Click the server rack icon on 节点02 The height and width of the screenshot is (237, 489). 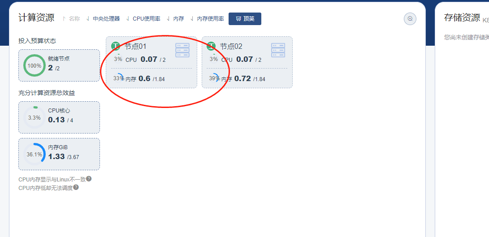(278, 50)
